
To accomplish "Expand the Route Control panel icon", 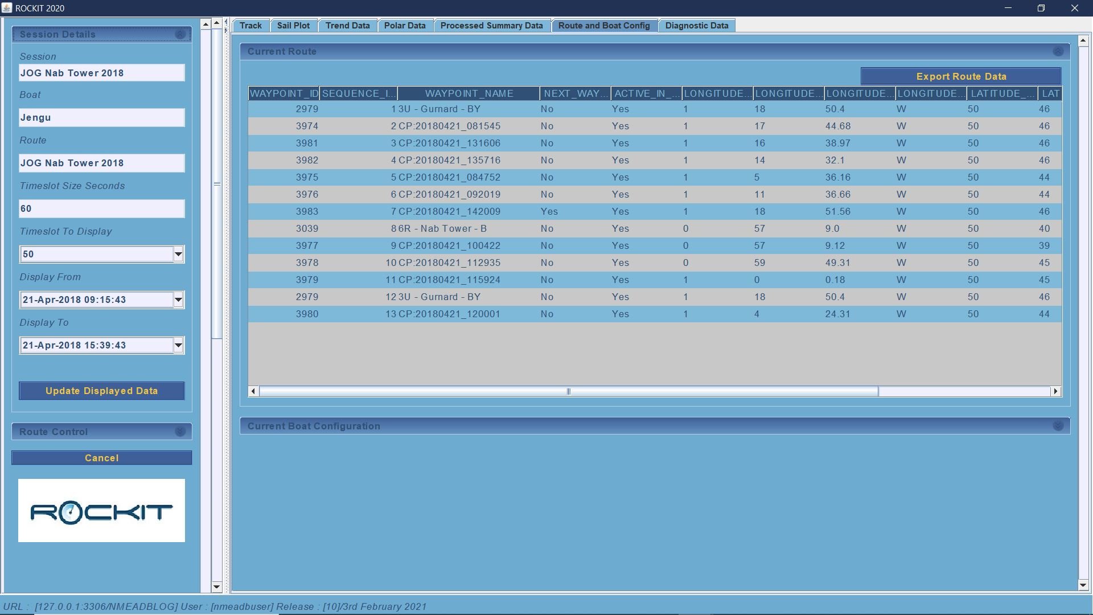I will (x=180, y=432).
